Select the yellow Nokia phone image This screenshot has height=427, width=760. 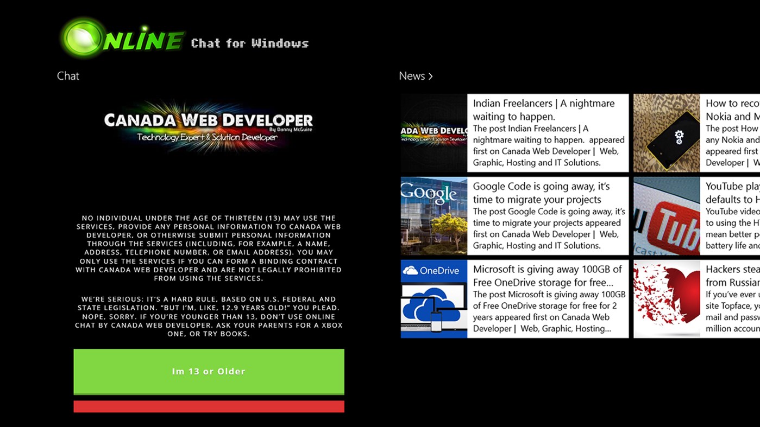pos(665,132)
